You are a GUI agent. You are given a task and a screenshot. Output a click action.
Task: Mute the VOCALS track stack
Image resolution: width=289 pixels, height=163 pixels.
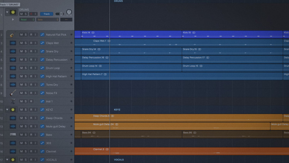click(x=21, y=160)
